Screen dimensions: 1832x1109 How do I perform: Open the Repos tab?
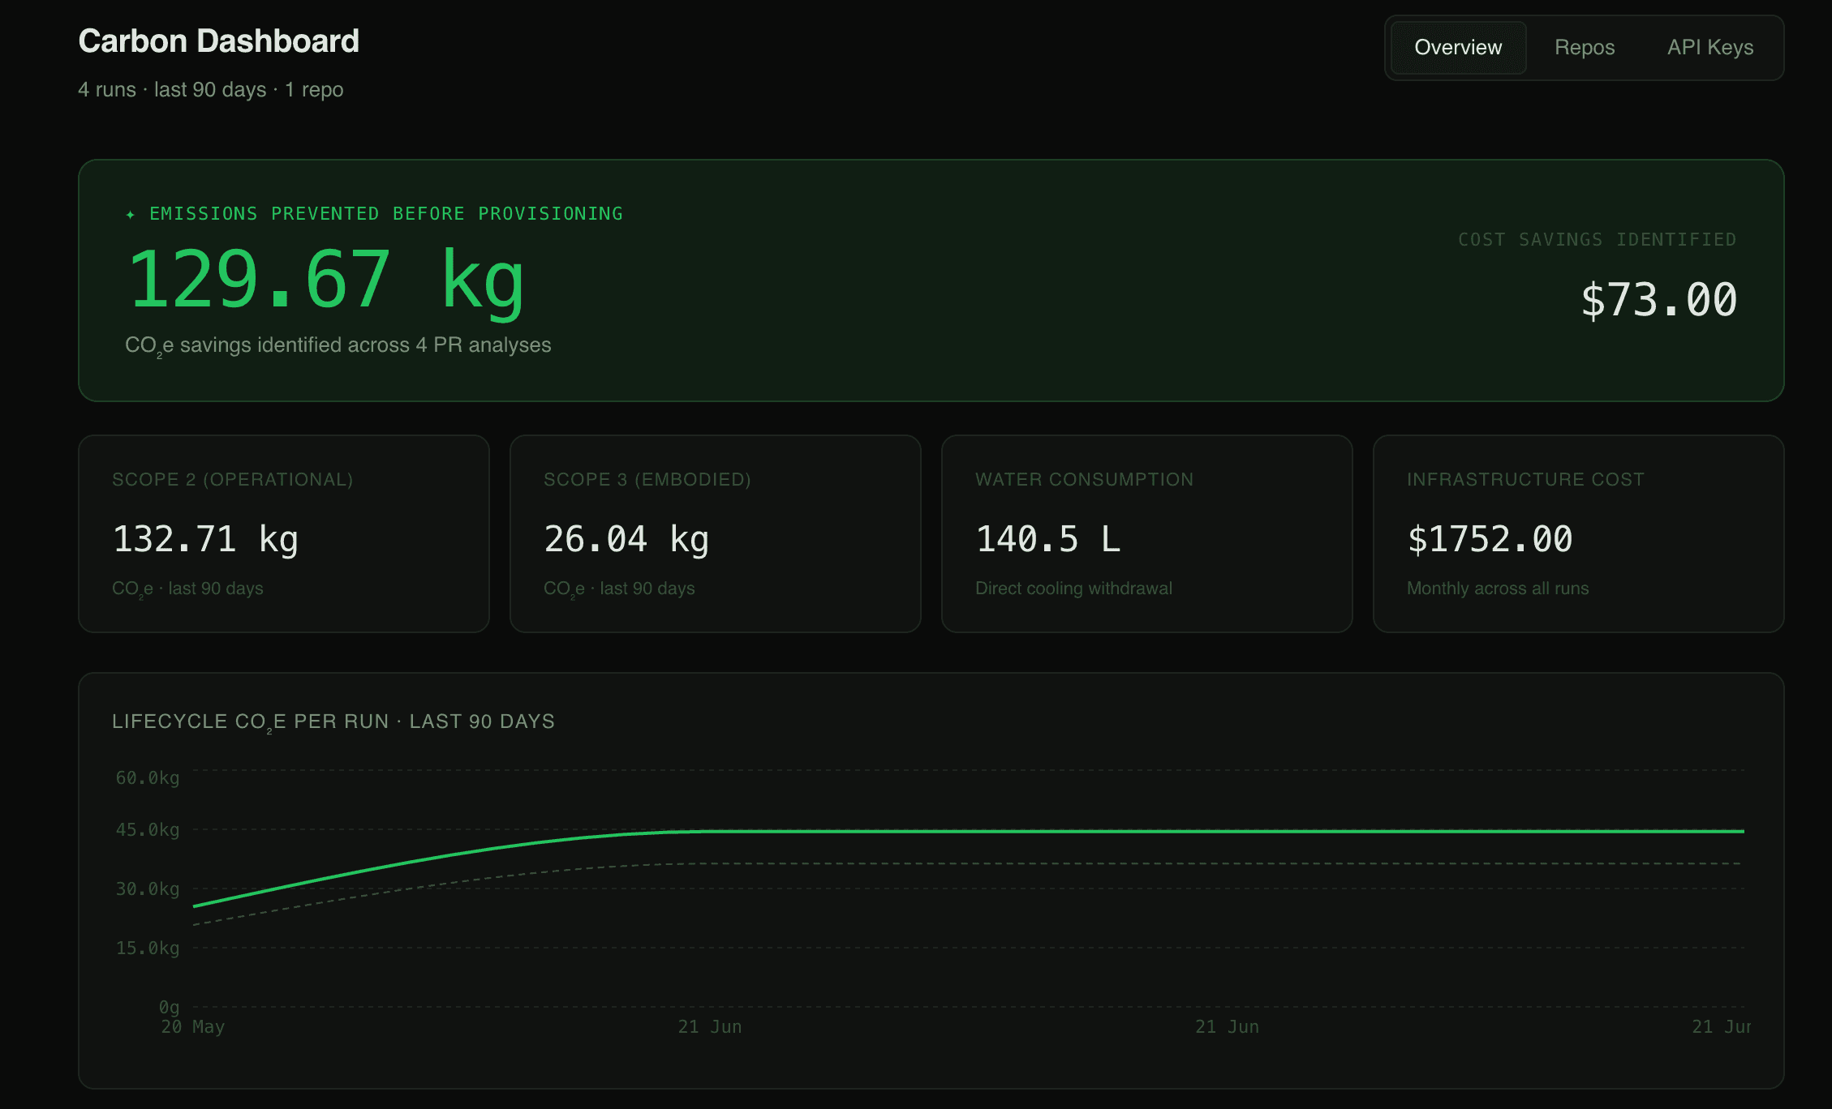(x=1585, y=48)
